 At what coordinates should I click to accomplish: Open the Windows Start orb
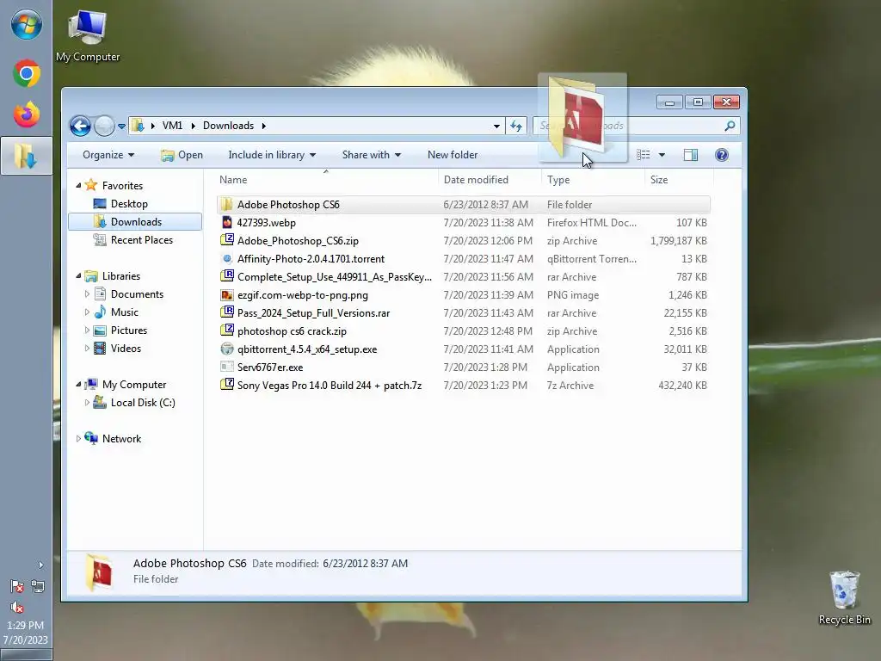click(x=26, y=25)
